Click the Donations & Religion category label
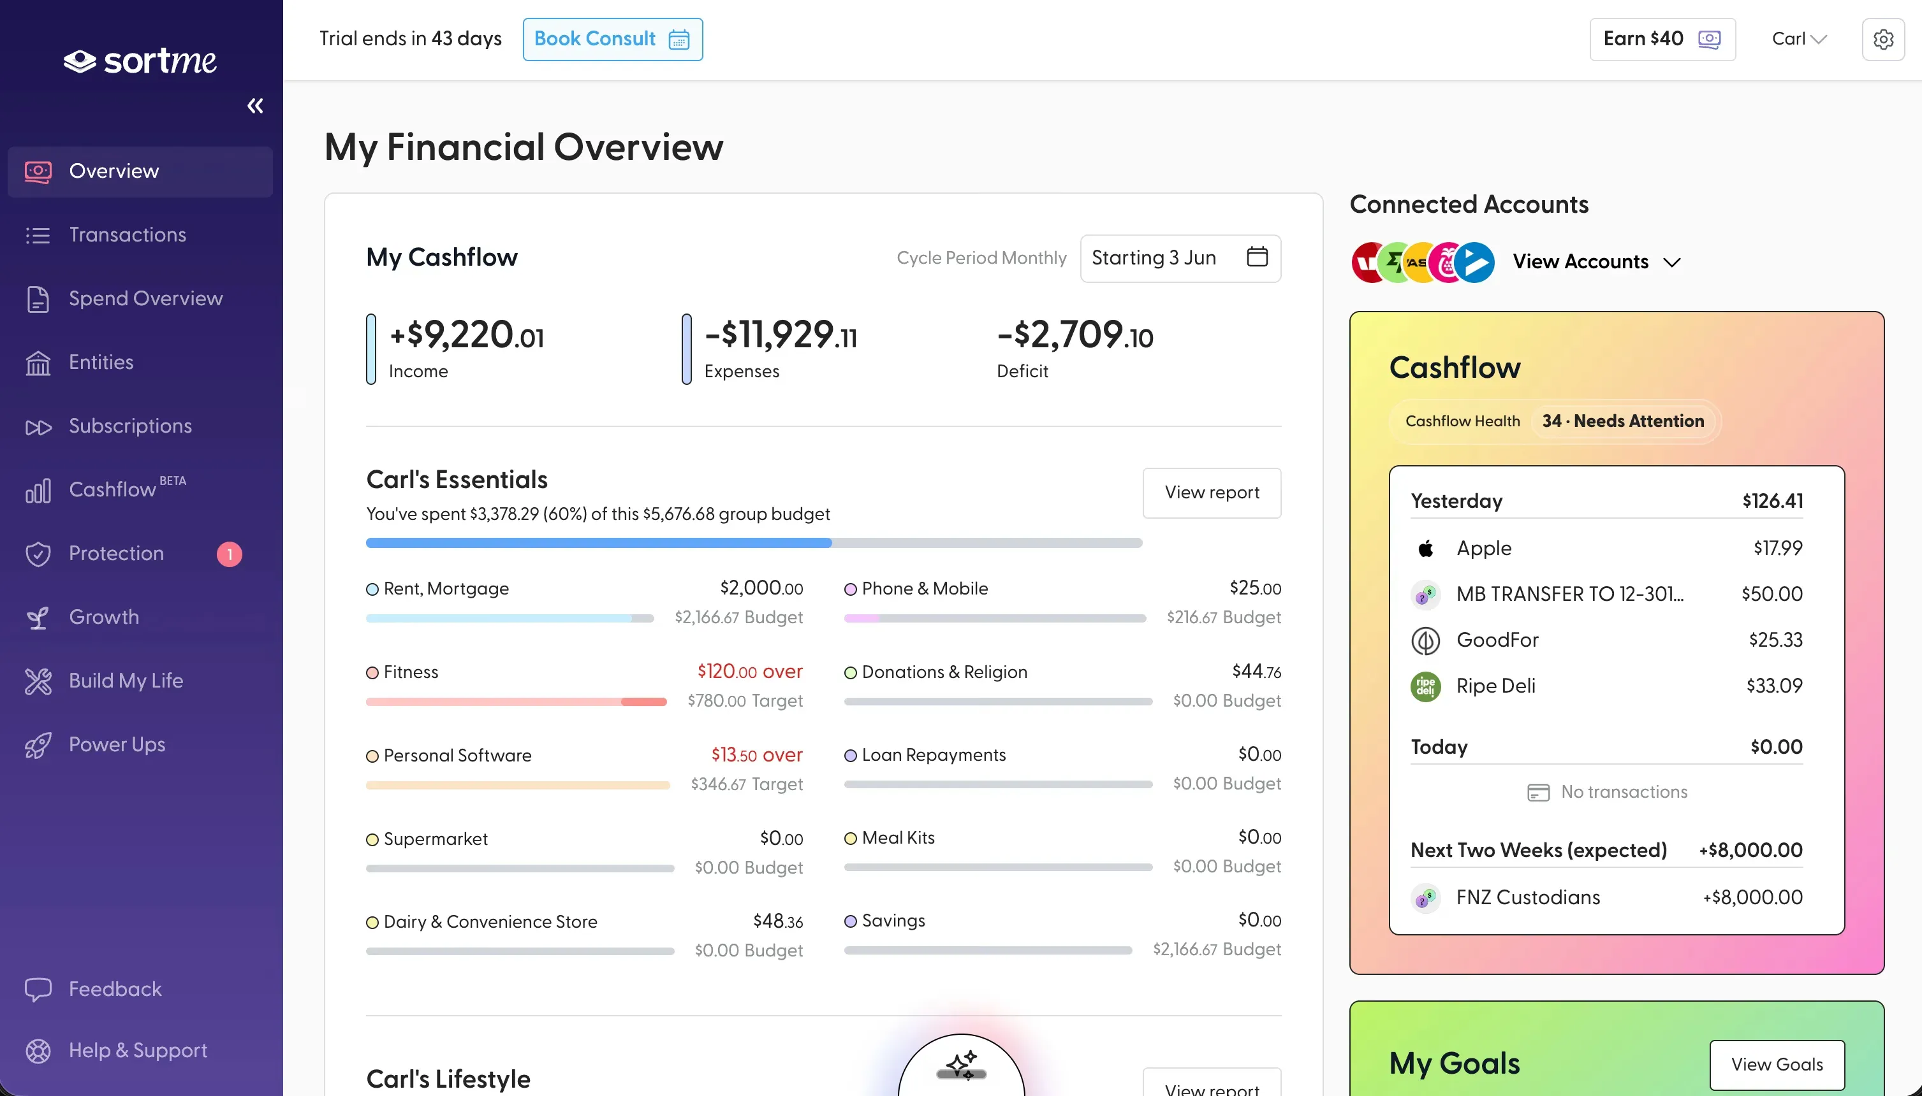 point(944,672)
